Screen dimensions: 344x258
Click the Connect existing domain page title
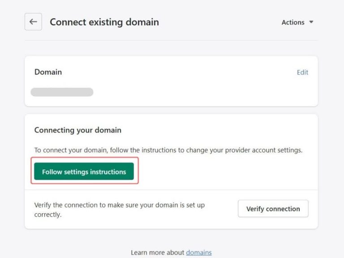[x=104, y=22]
